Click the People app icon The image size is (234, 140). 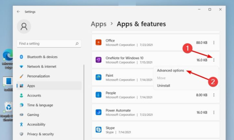coord(98,95)
